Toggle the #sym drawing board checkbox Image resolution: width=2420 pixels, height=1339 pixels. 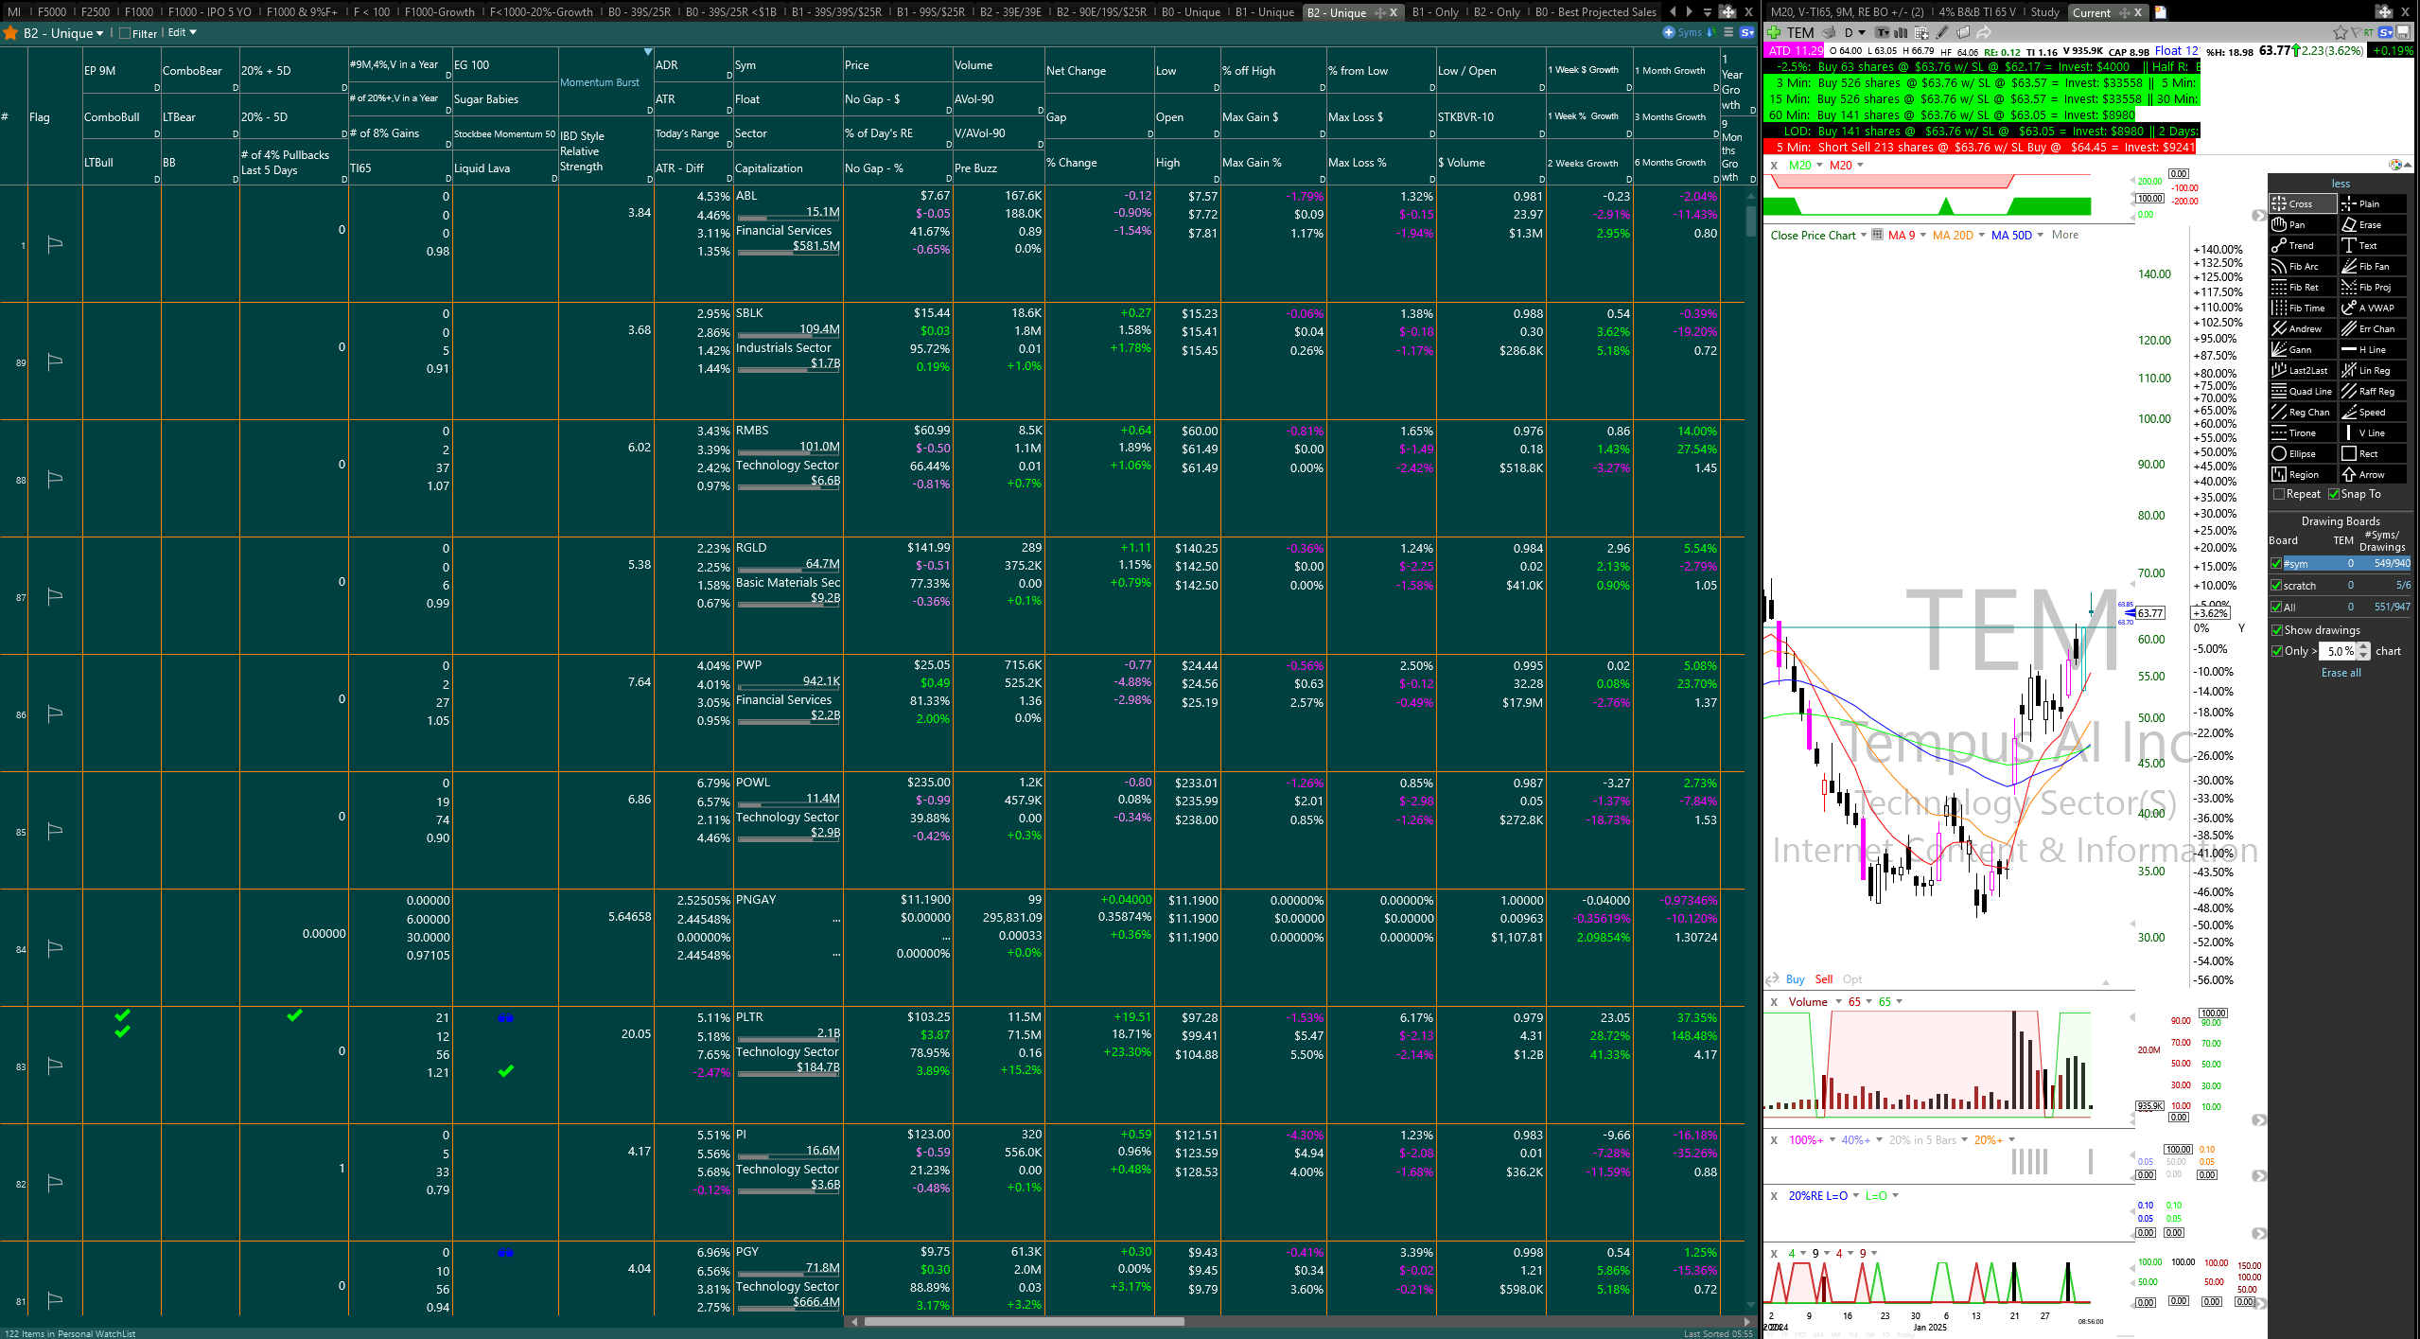(x=2276, y=563)
